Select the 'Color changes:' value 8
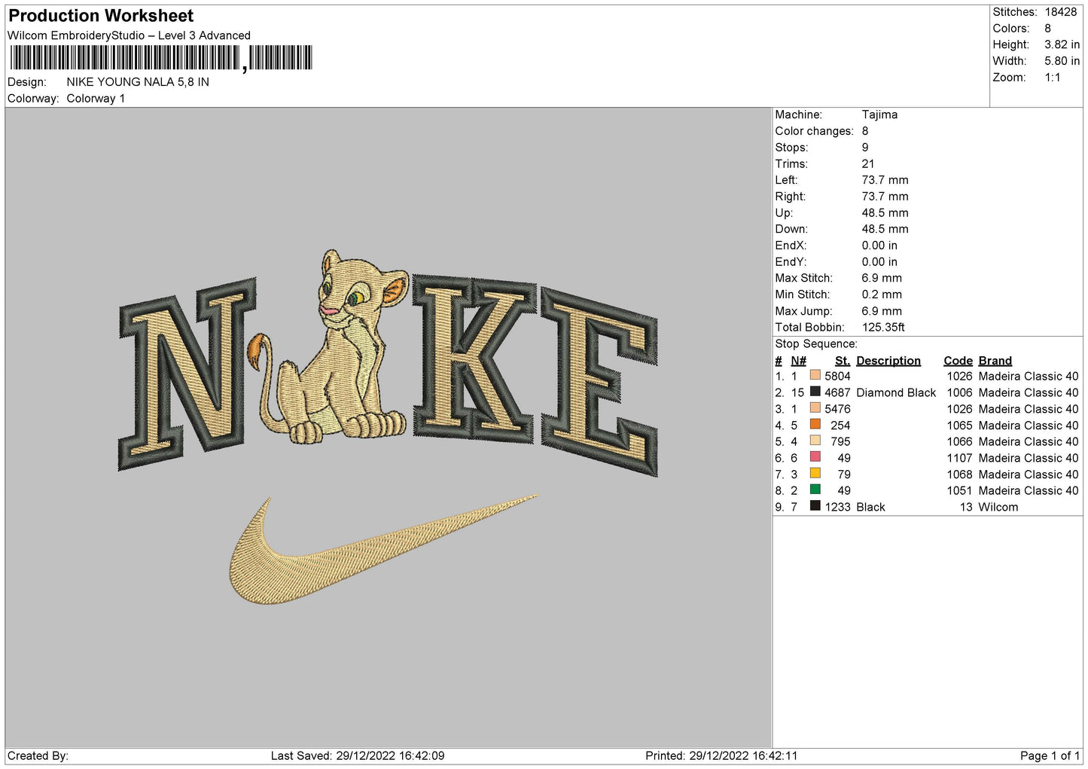The height and width of the screenshot is (769, 1088). click(x=865, y=131)
